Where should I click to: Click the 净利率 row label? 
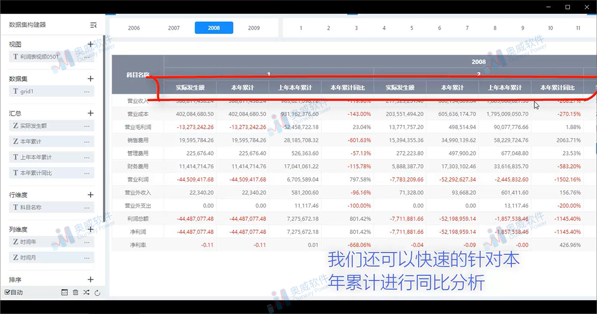pos(138,245)
